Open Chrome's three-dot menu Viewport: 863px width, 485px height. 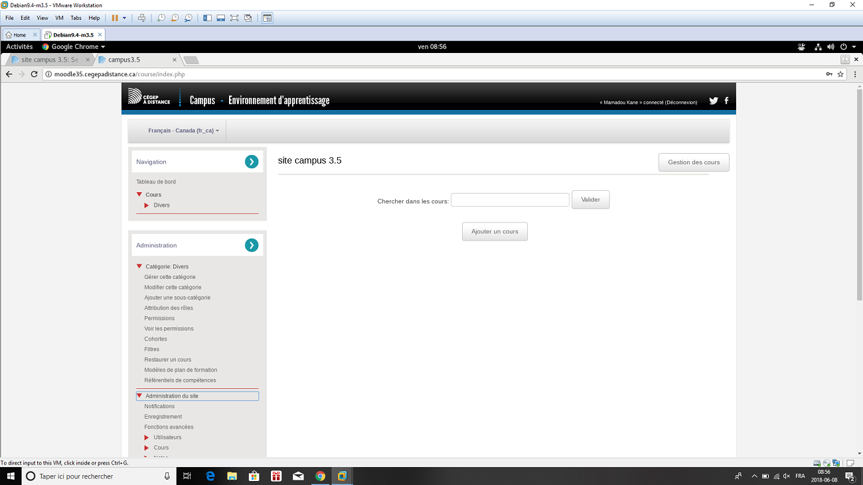coord(854,74)
